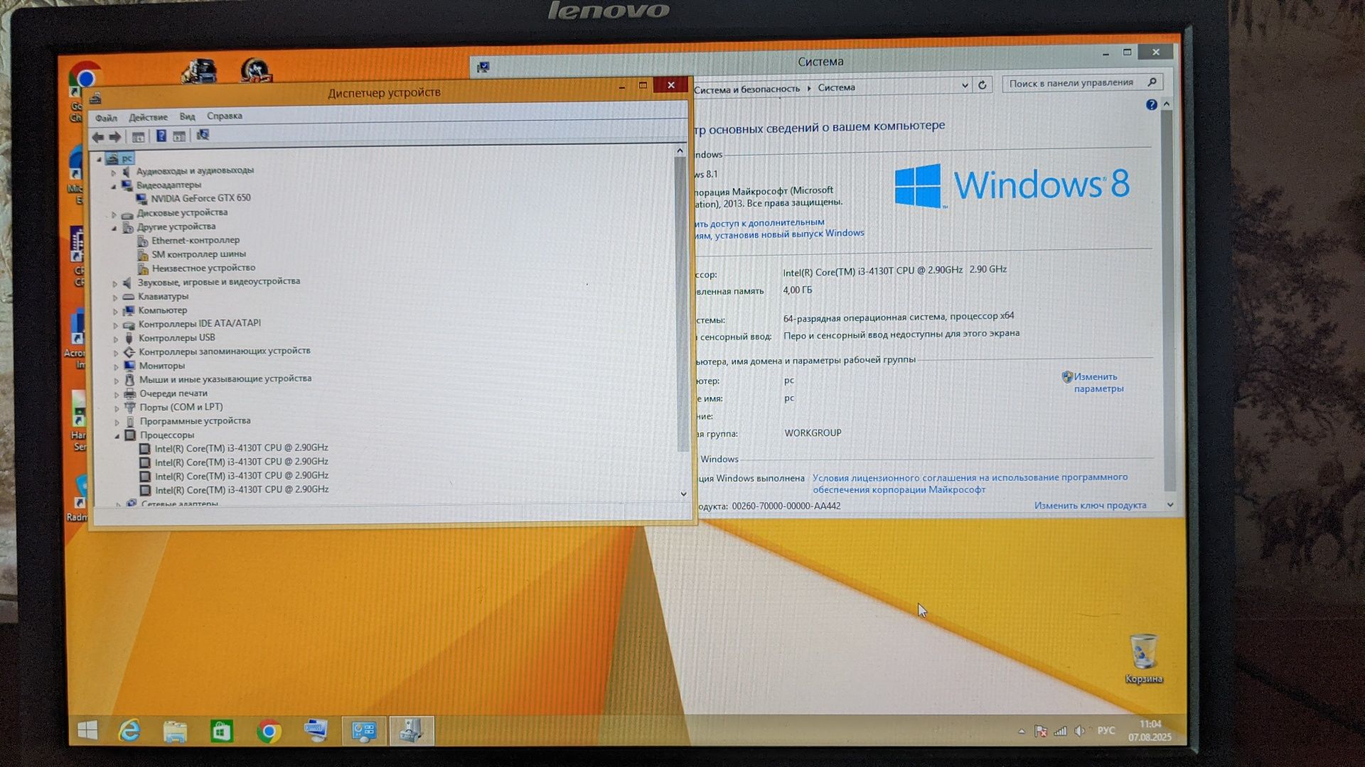Click Device Manager scrollbar down arrow
The image size is (1365, 767).
pos(683,494)
